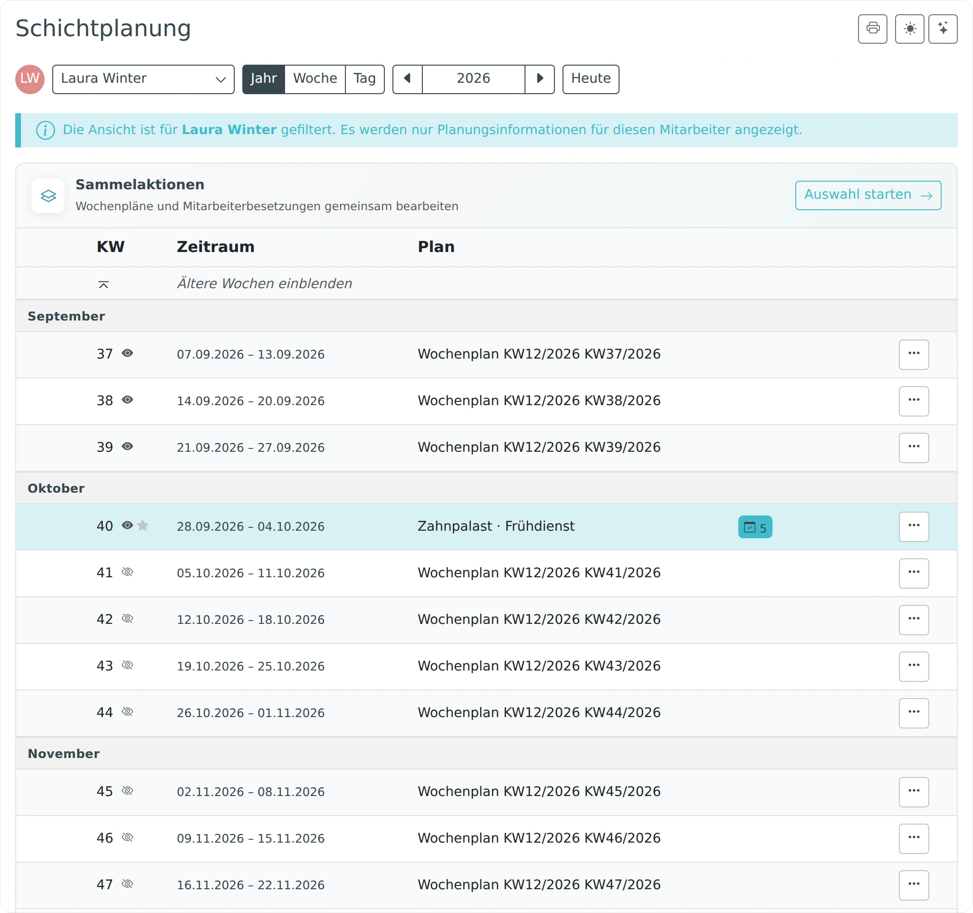Viewport: 973px width, 913px height.
Task: Toggle visibility eye for week 40
Action: [x=127, y=525]
